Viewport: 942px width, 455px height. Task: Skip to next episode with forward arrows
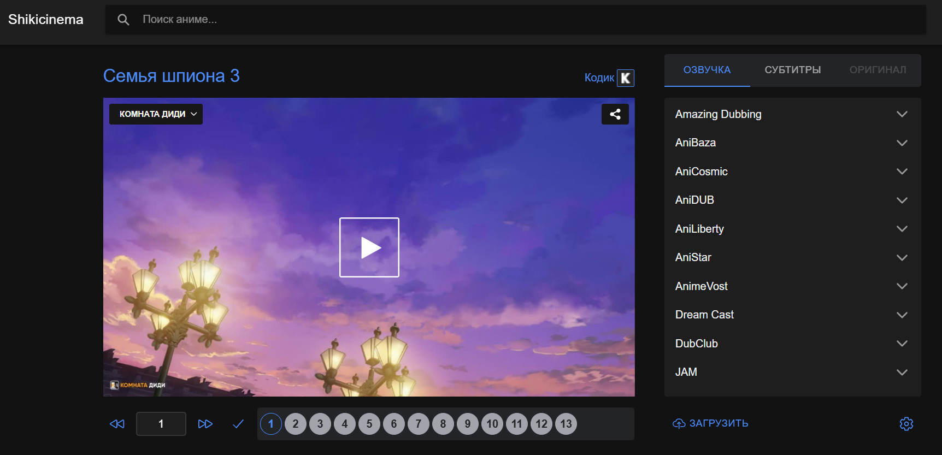205,424
